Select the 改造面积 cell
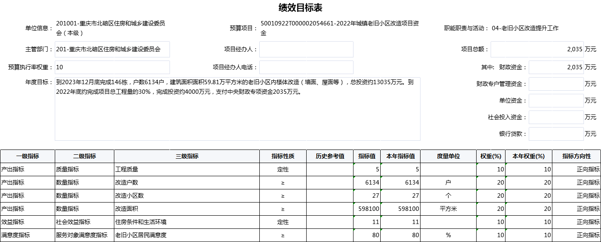This screenshot has width=601, height=242. (x=187, y=209)
